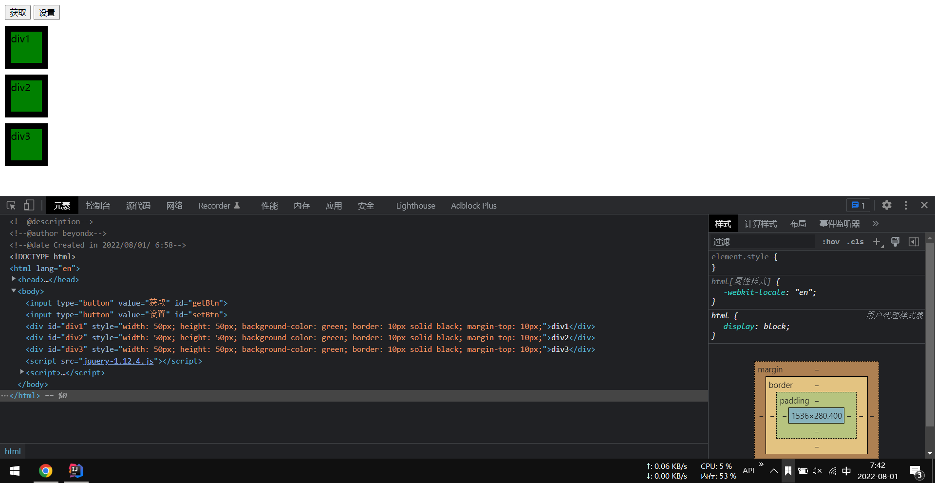Image resolution: width=935 pixels, height=483 pixels.
Task: Select the 计算样式 pane tab
Action: coord(760,224)
